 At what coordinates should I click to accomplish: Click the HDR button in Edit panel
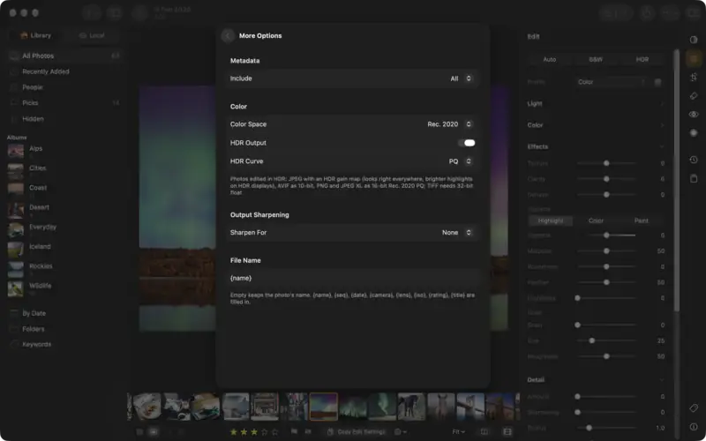pos(642,59)
